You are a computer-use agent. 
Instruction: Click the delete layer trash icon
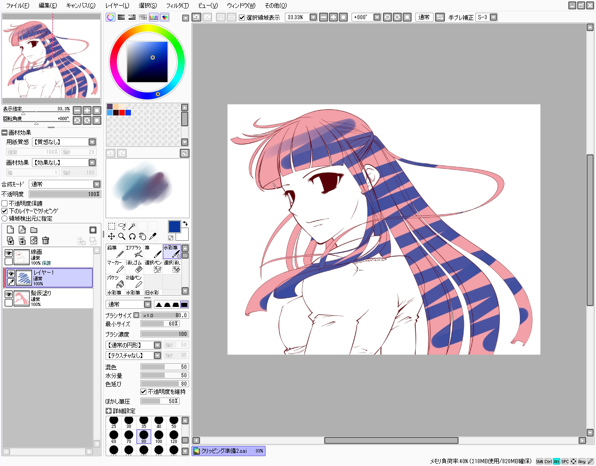(46, 240)
